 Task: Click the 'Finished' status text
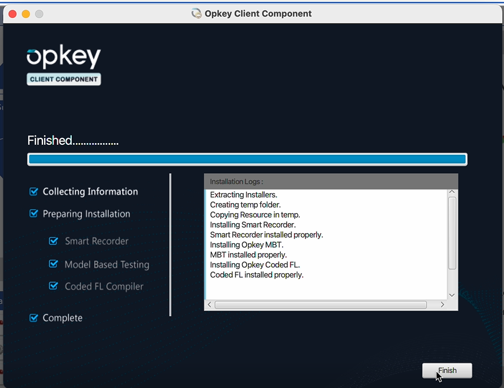[73, 141]
